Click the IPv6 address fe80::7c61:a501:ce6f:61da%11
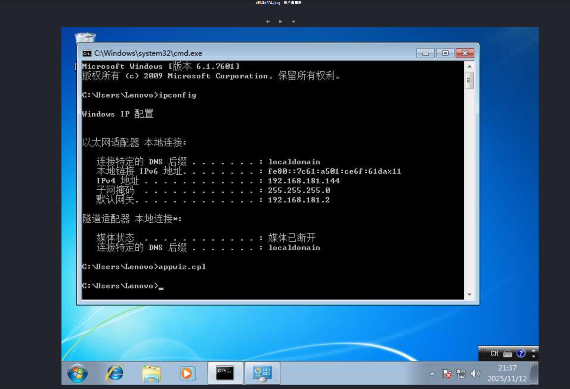Viewport: 570px width, 389px height. coord(334,171)
